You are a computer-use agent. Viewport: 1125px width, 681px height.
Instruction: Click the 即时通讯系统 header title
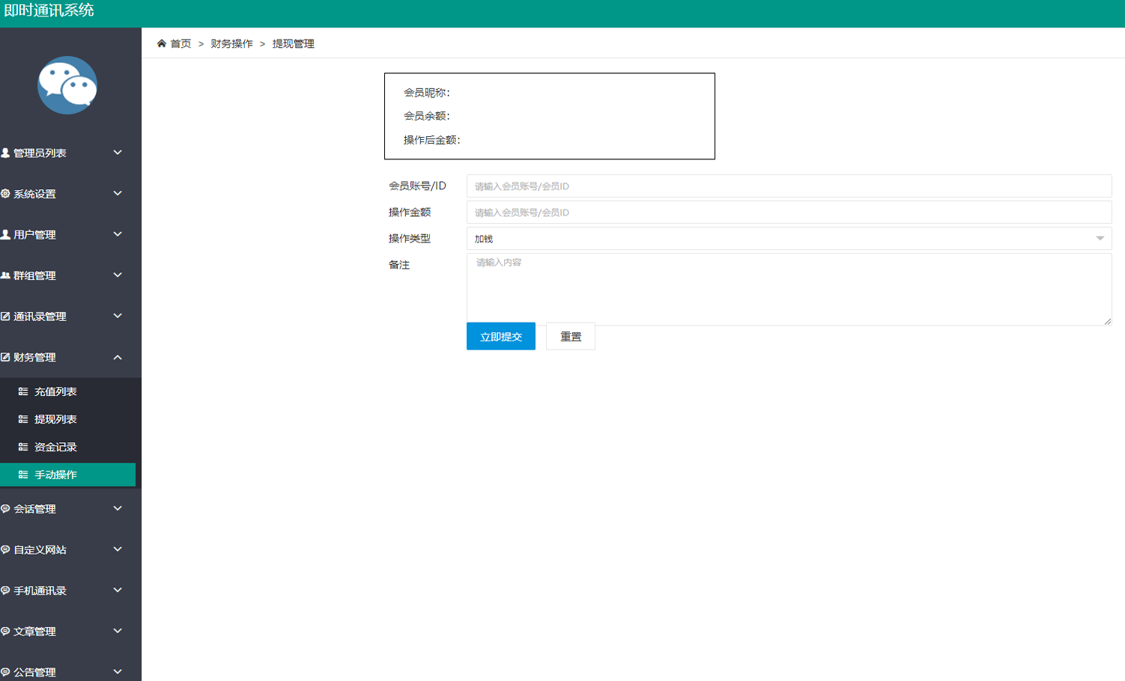[49, 10]
